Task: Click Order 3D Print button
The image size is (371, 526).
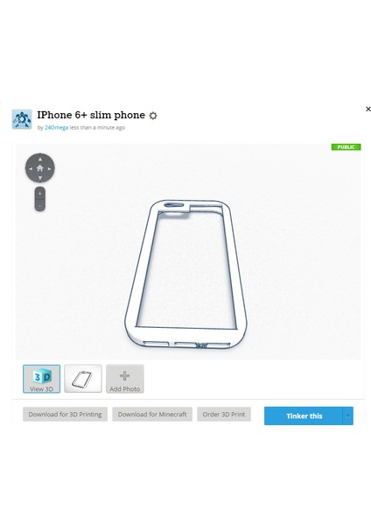Action: (x=224, y=415)
